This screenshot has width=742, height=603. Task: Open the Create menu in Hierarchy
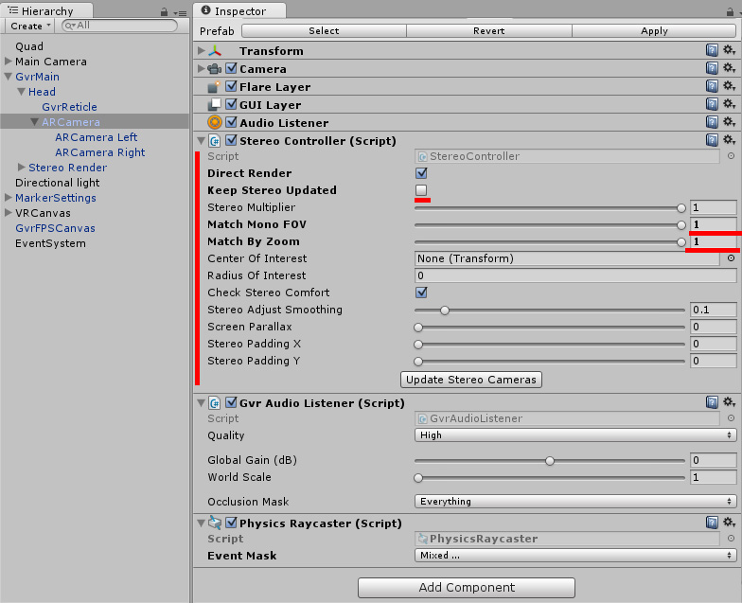tap(30, 27)
